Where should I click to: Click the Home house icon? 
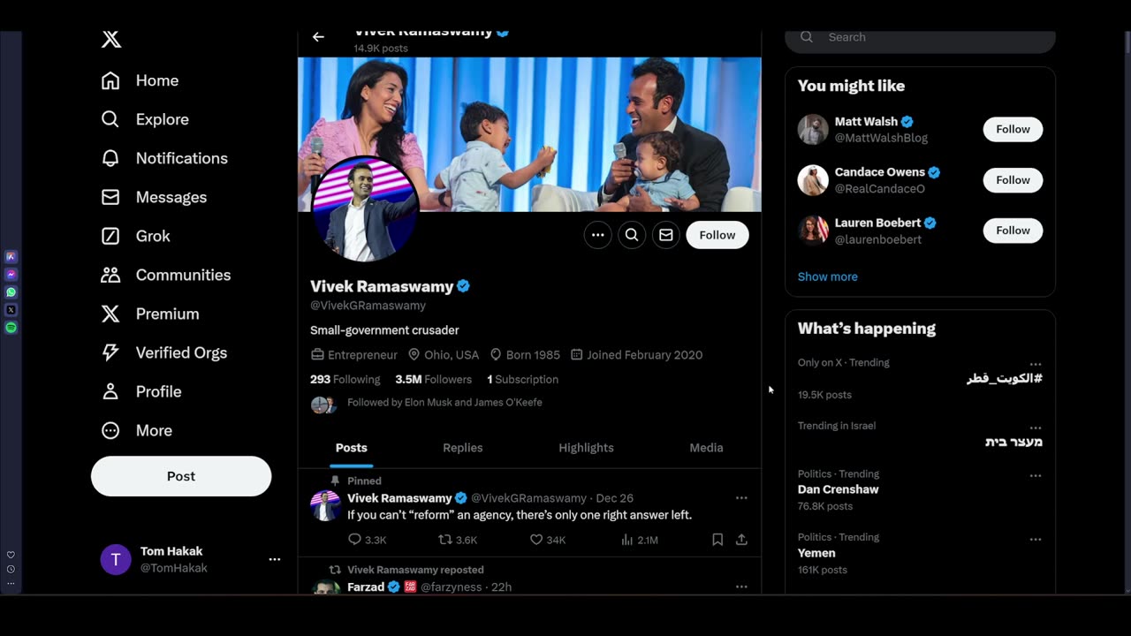[x=110, y=80]
